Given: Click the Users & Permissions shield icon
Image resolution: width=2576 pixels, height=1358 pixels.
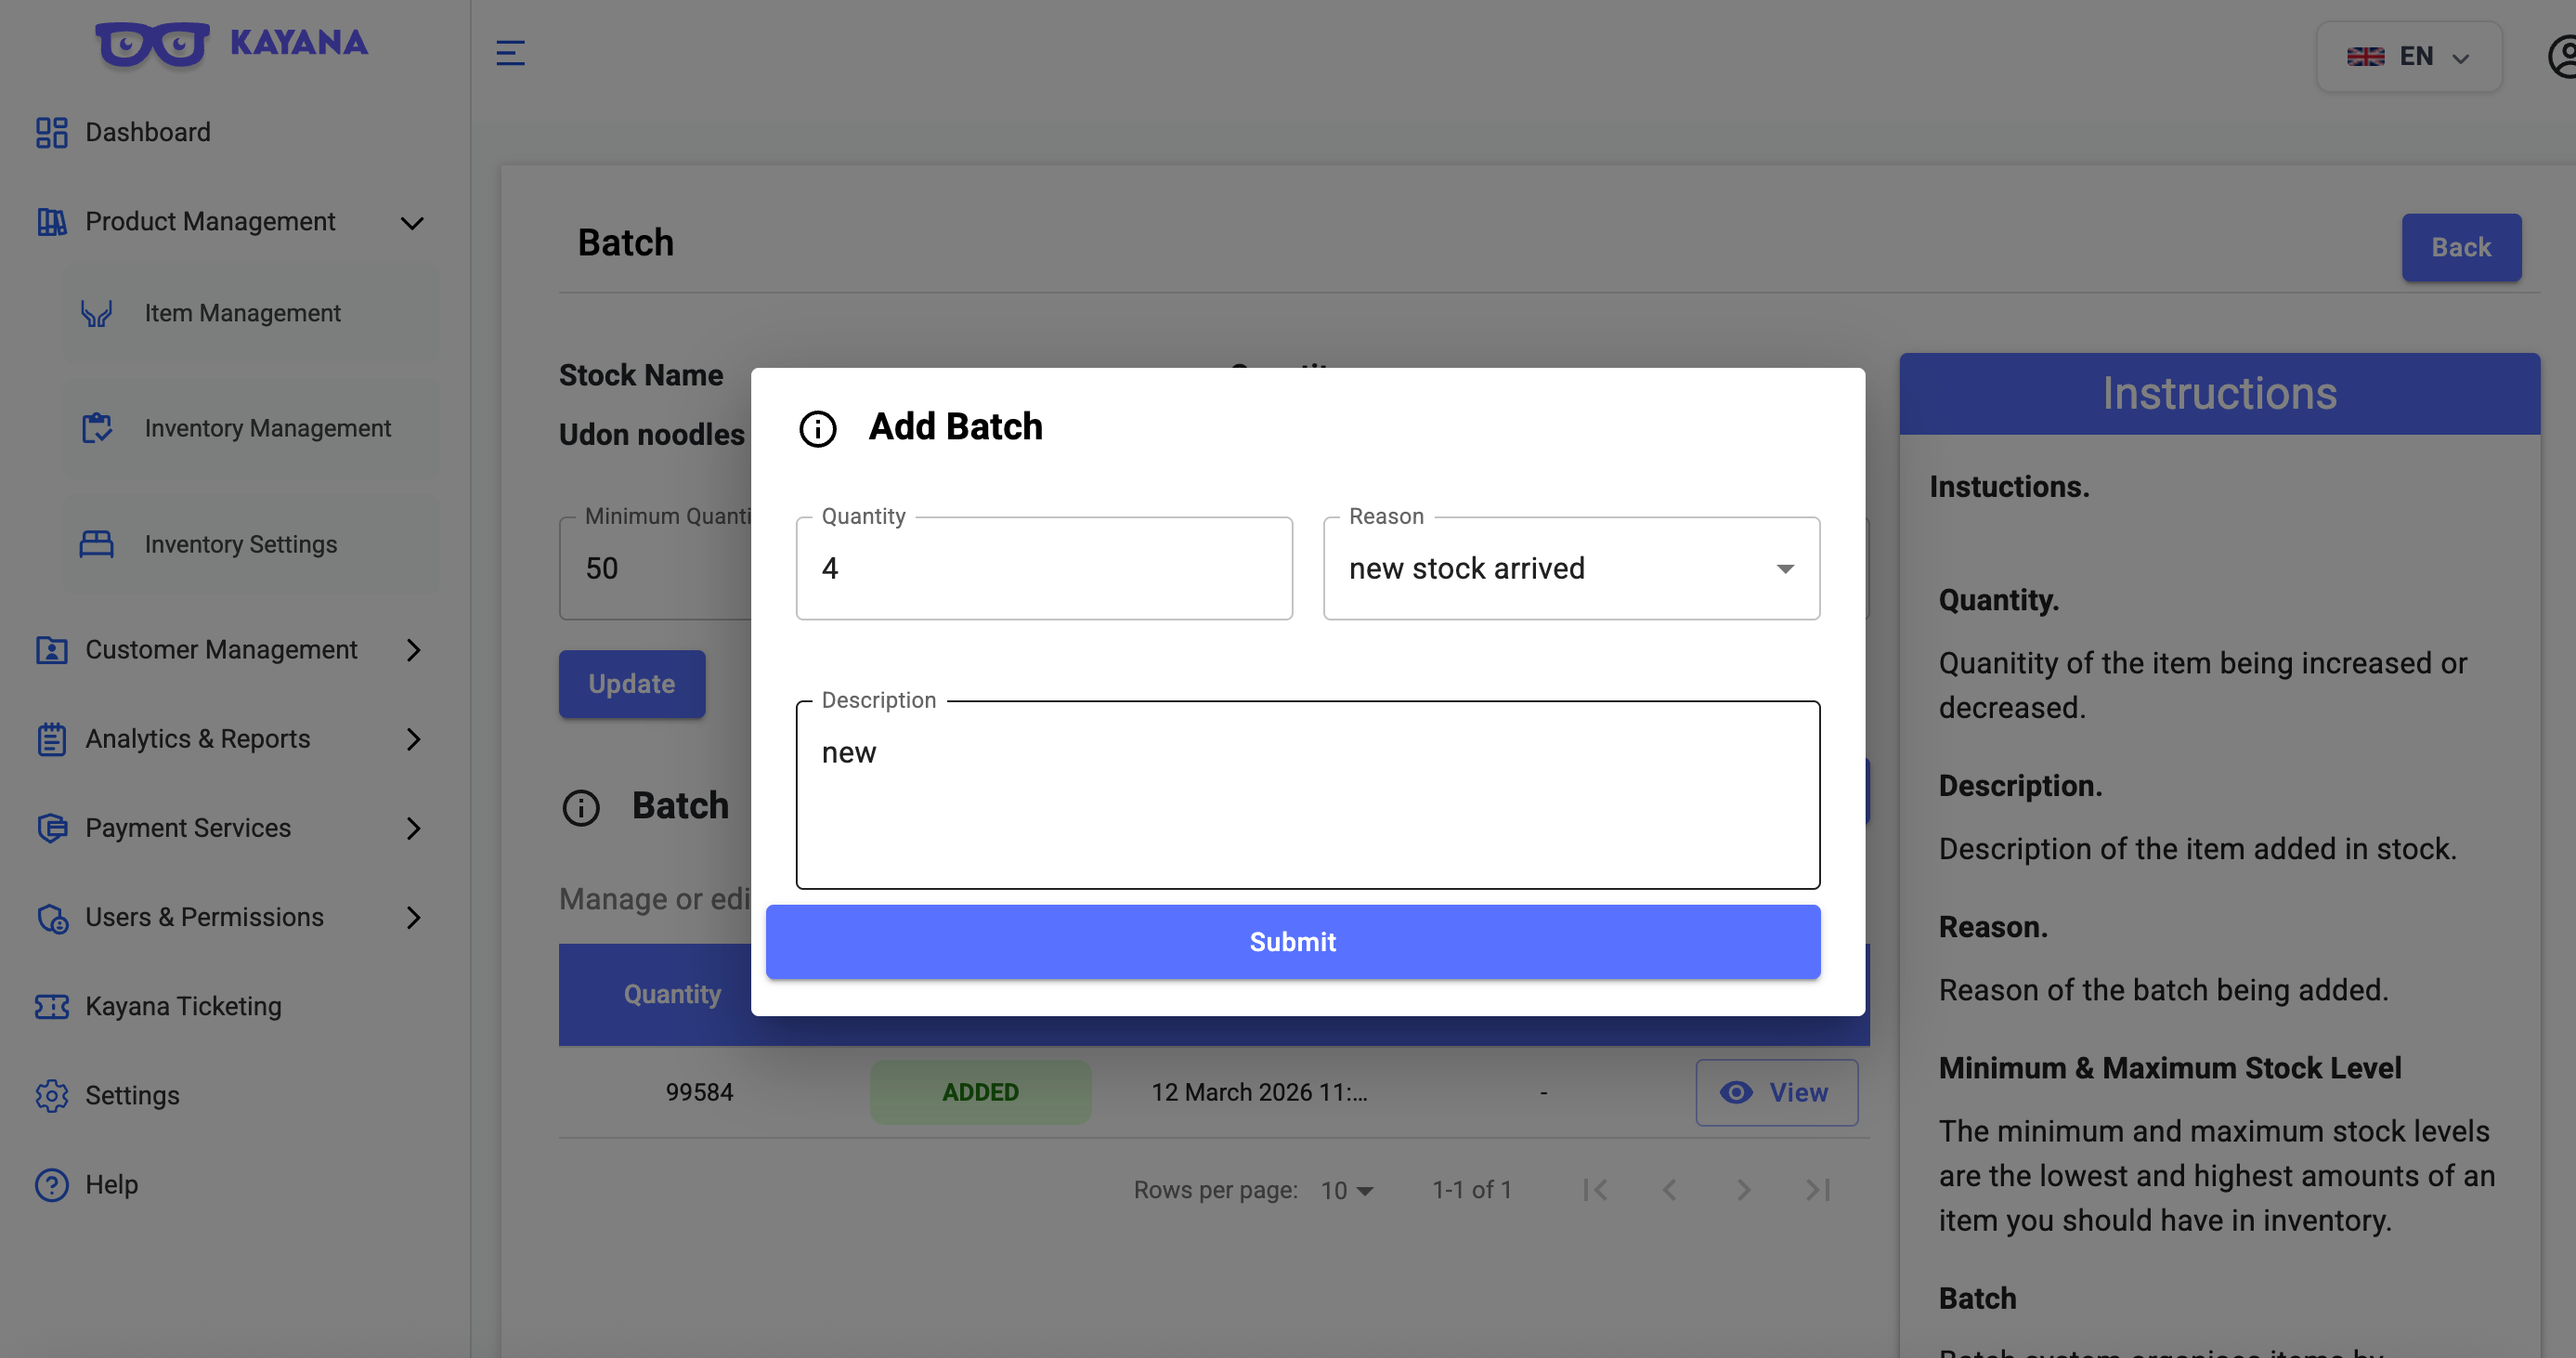Looking at the screenshot, I should [51, 917].
